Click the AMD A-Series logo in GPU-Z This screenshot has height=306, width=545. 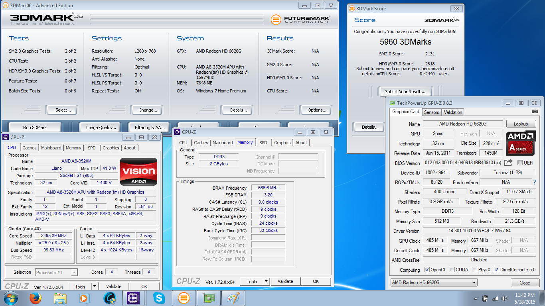[521, 143]
